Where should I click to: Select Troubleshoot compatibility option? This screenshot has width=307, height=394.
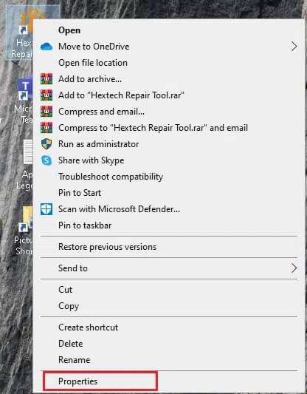tap(111, 177)
